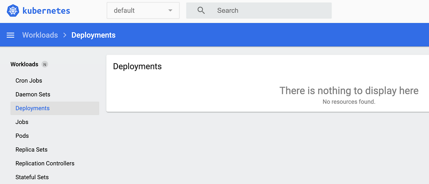The width and height of the screenshot is (429, 184).
Task: Click the kubernetes wordmark text
Action: tap(46, 11)
